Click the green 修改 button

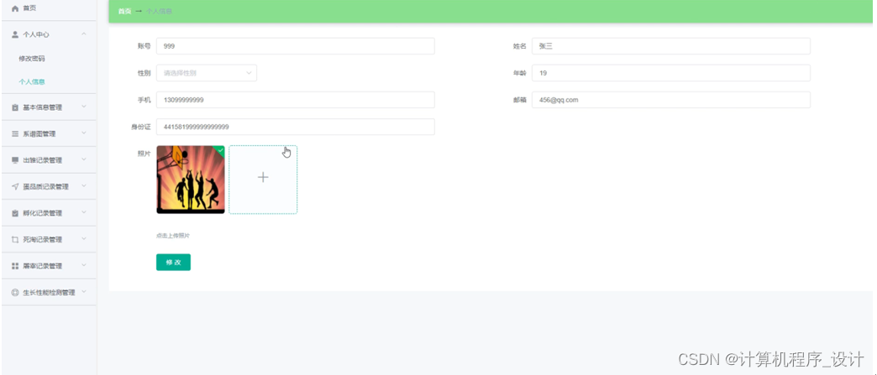[x=173, y=262]
